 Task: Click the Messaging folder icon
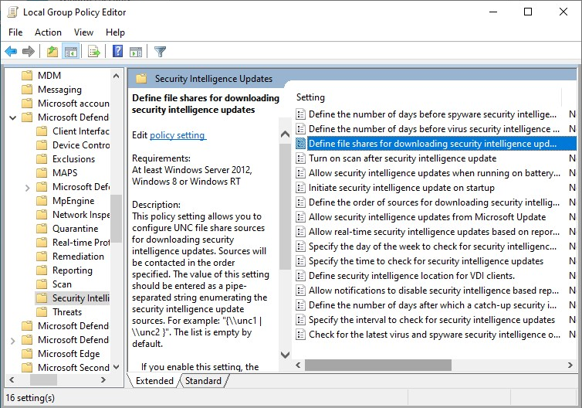(x=27, y=89)
